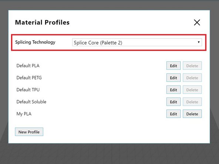Close the Material Profiles dialog

[x=197, y=23]
